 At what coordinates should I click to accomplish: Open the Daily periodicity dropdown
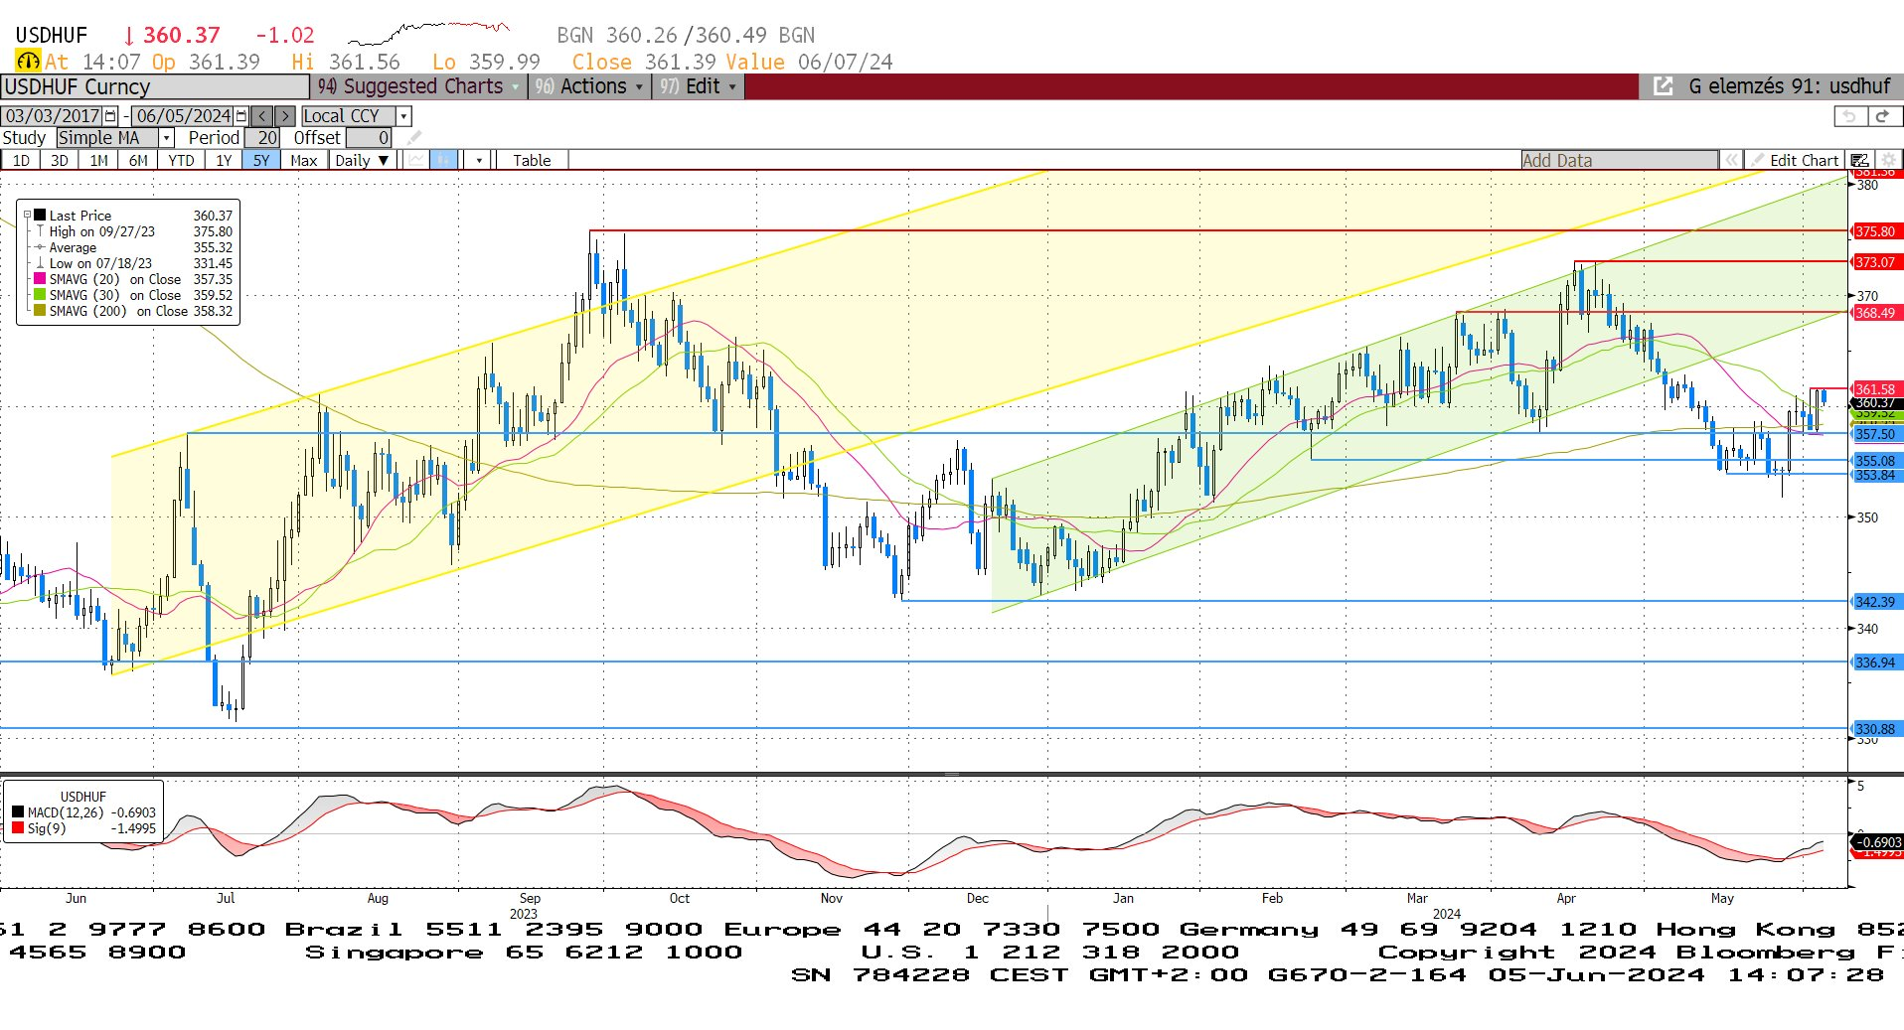[362, 160]
